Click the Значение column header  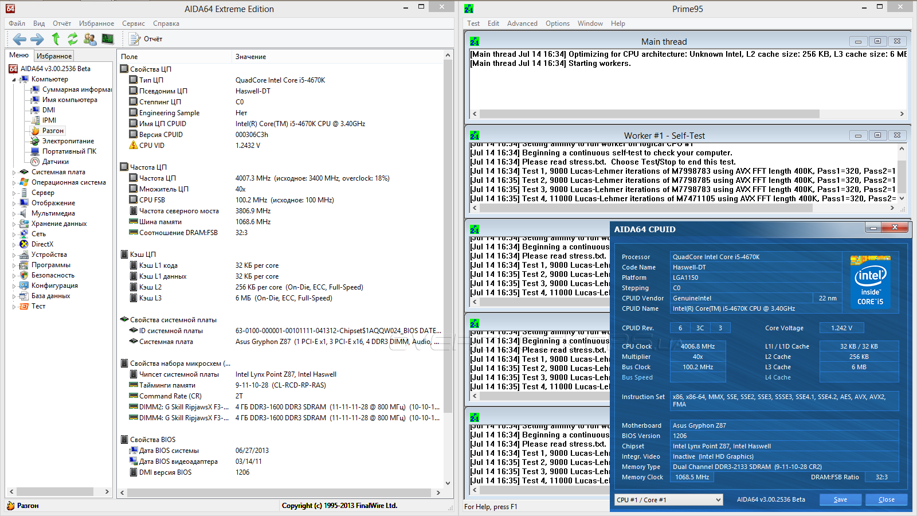tap(251, 57)
